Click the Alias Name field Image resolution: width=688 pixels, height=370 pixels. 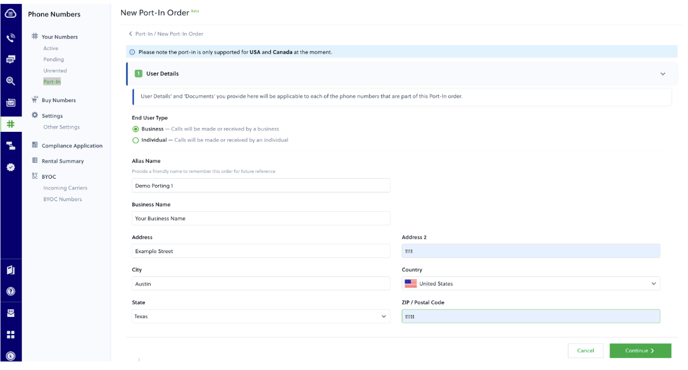pos(261,186)
